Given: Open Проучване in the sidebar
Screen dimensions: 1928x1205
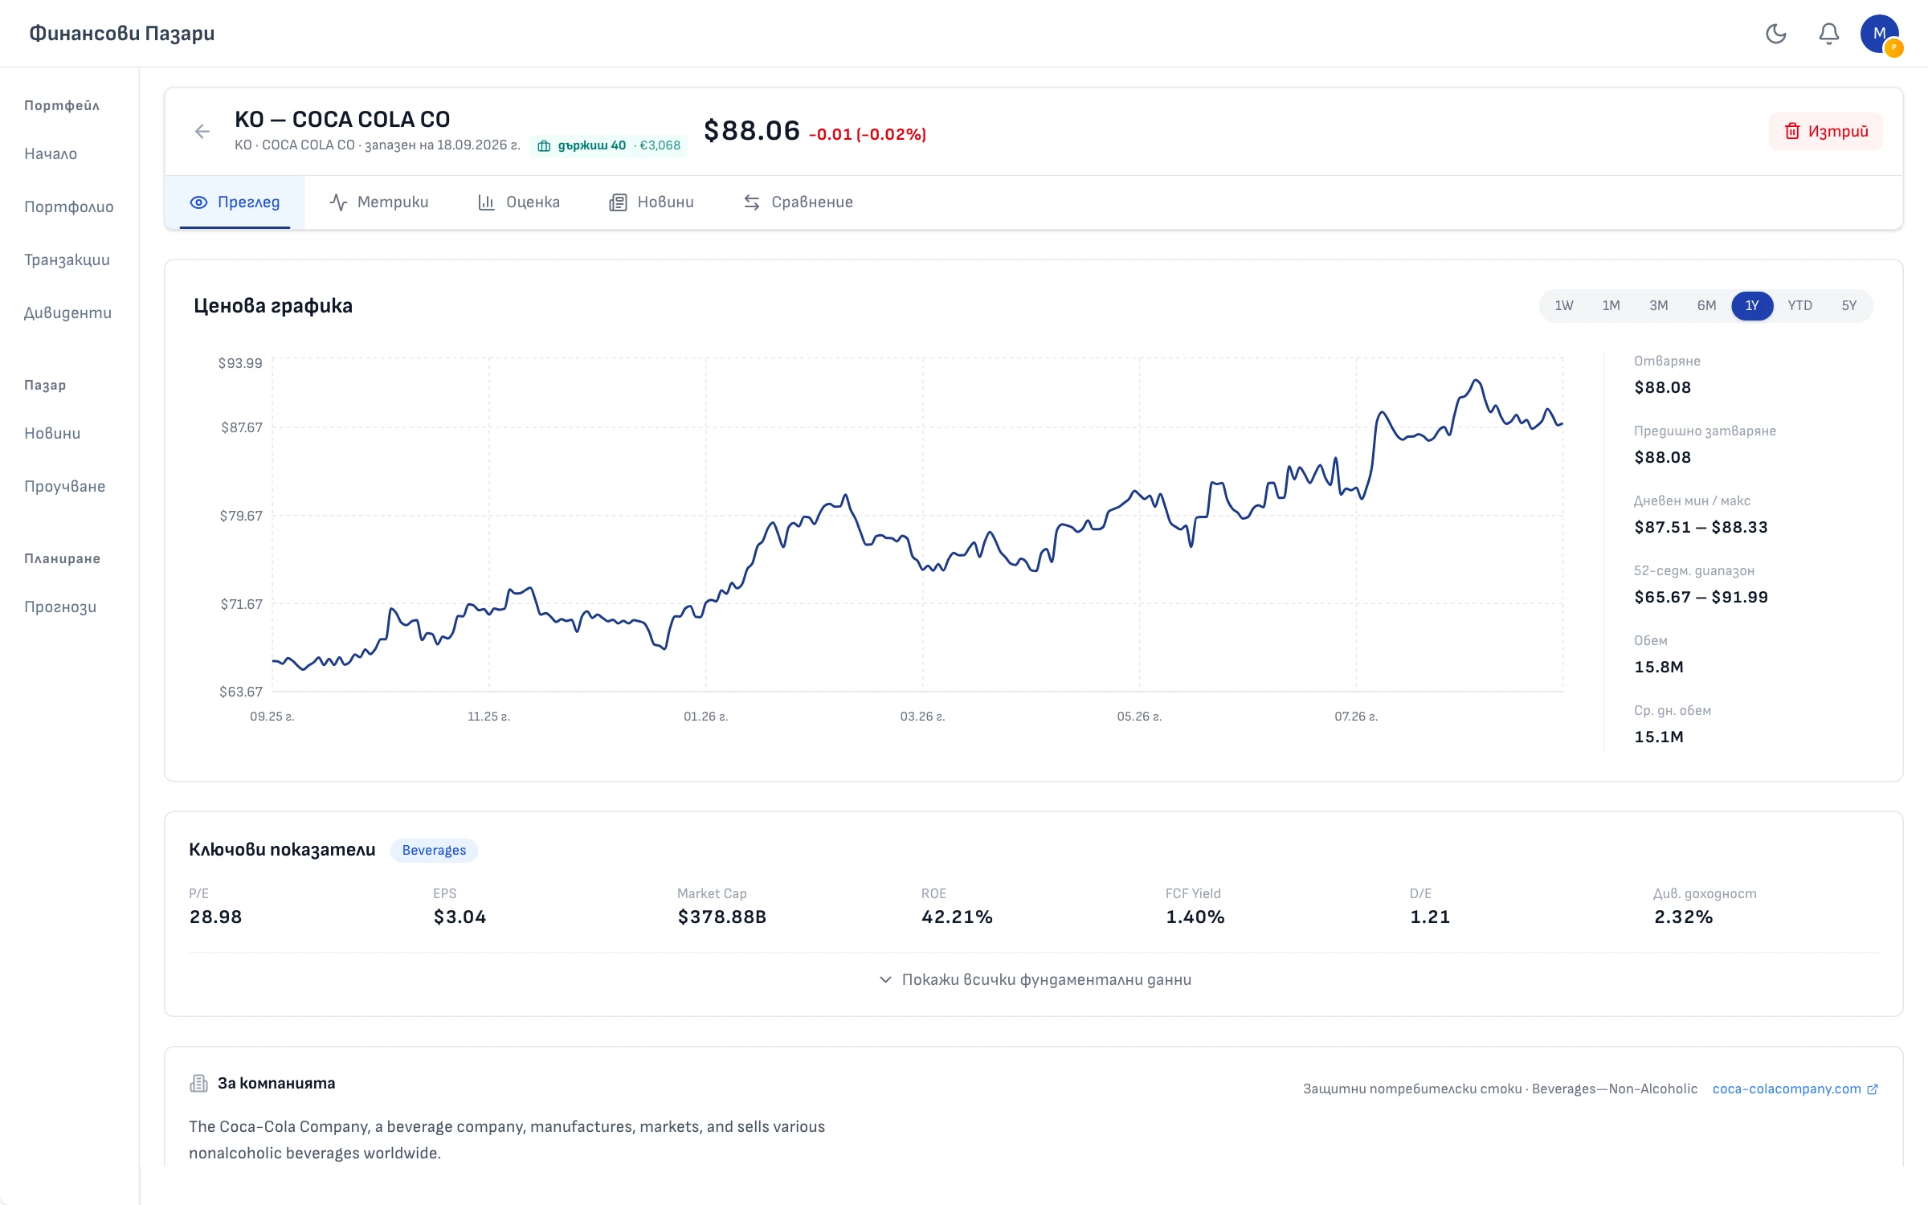Looking at the screenshot, I should (x=65, y=487).
